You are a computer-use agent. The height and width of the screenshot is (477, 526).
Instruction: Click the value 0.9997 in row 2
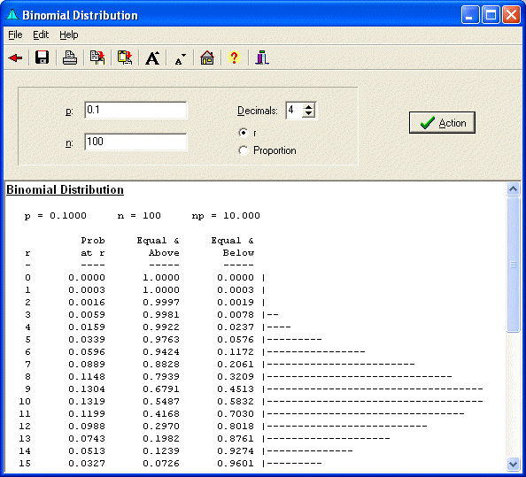tap(161, 303)
